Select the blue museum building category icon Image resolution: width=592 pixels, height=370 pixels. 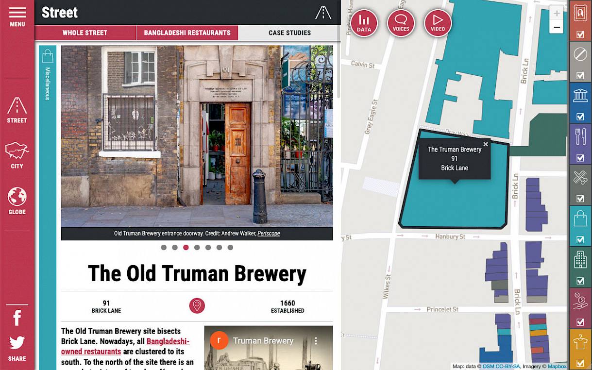pos(580,95)
